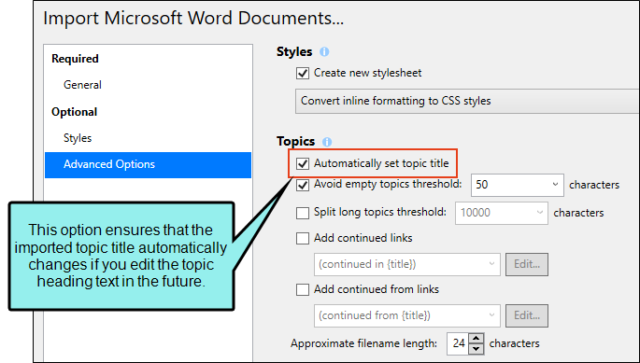Select General in the Required section
640x363 pixels.
pyautogui.click(x=82, y=85)
